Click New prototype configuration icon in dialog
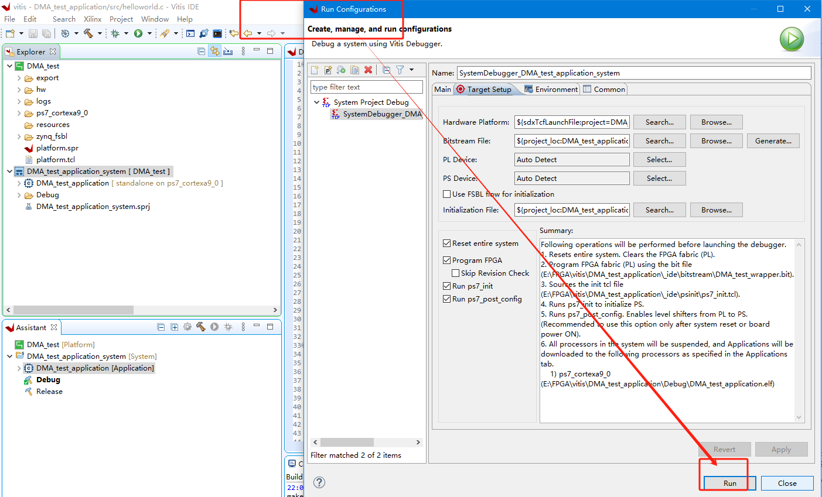The height and width of the screenshot is (497, 822). click(328, 70)
